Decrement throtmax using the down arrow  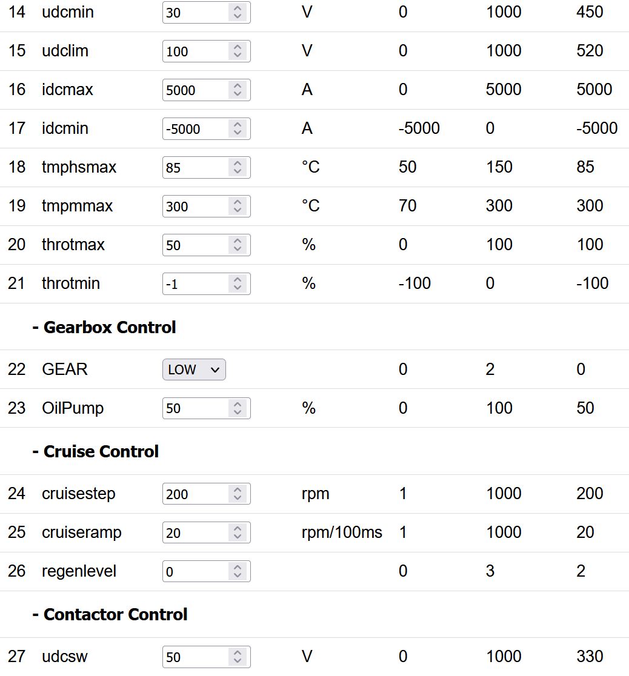[x=238, y=249]
